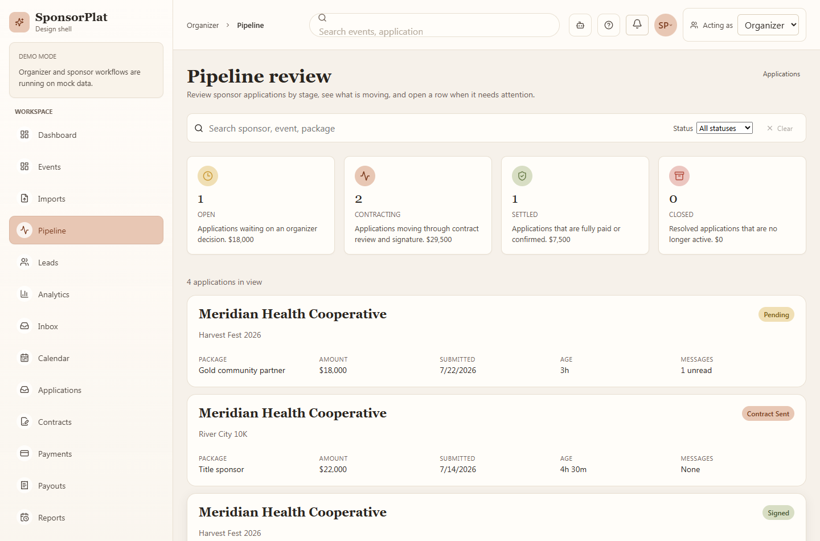This screenshot has width=820, height=541.
Task: Click the Imports file upload icon
Action: (x=24, y=198)
